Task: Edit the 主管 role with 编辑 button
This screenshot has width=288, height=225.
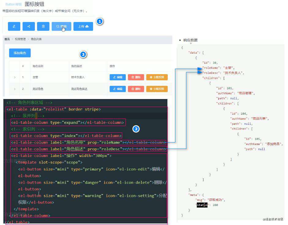Action: pos(118,77)
